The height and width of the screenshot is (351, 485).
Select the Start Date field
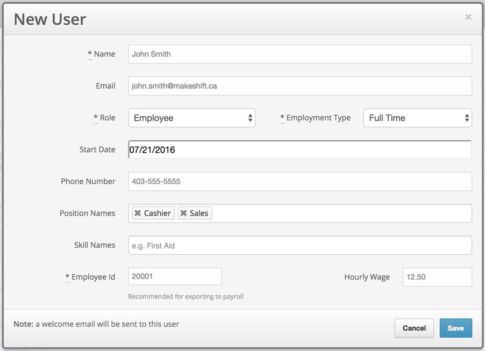[299, 149]
